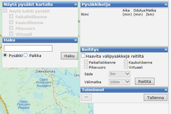Open the Välimatka 100m dropdown
This screenshot has height=114, width=171.
[x=120, y=82]
